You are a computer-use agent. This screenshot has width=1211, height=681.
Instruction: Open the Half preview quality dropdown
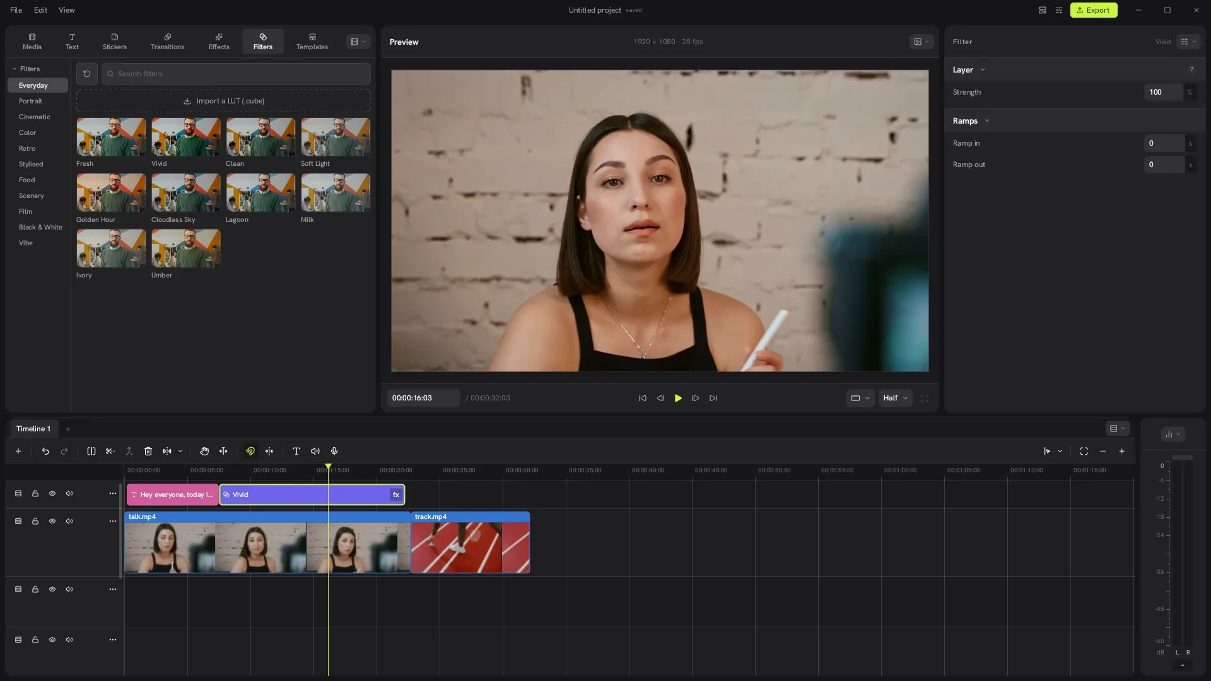[x=895, y=399]
